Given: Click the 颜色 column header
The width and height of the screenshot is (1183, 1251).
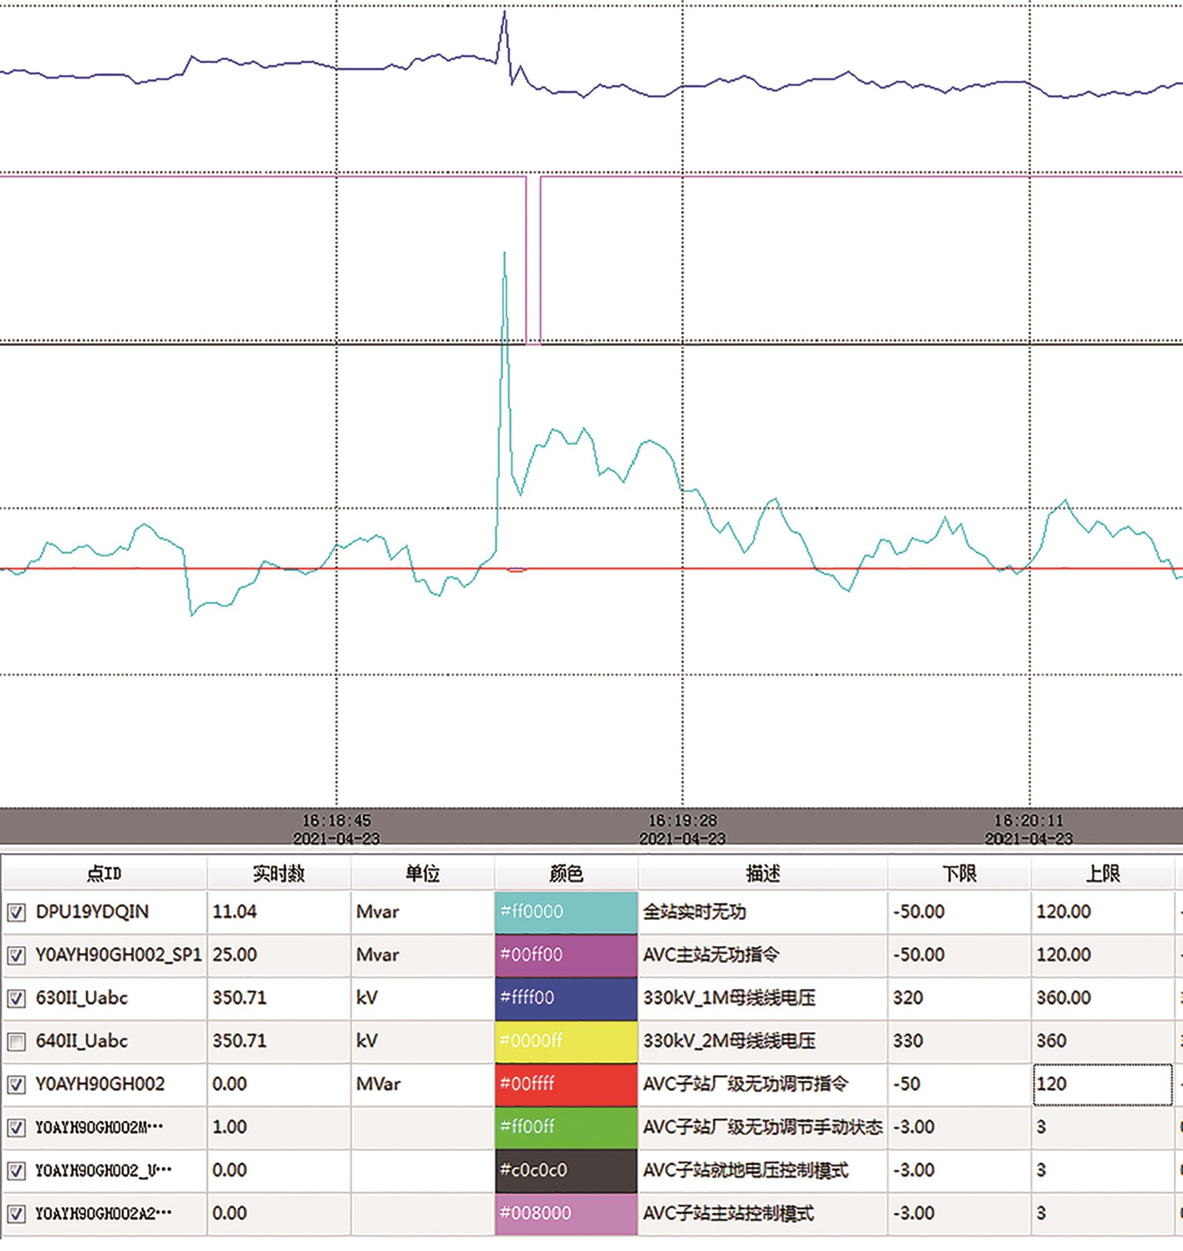Looking at the screenshot, I should click(x=566, y=873).
